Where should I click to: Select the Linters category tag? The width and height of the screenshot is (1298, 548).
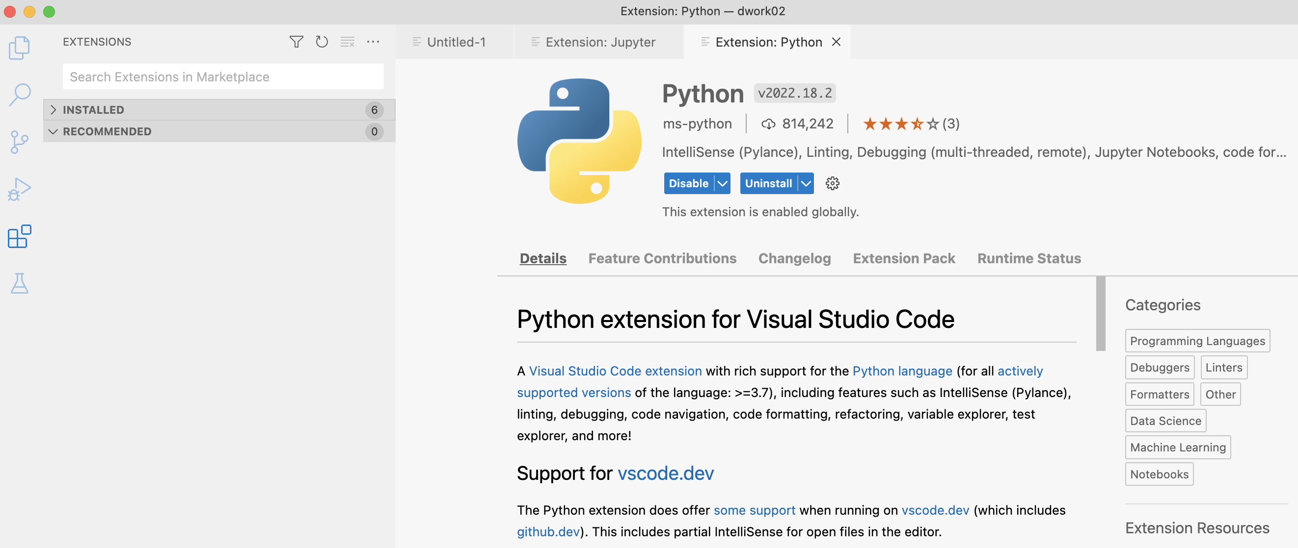point(1223,367)
